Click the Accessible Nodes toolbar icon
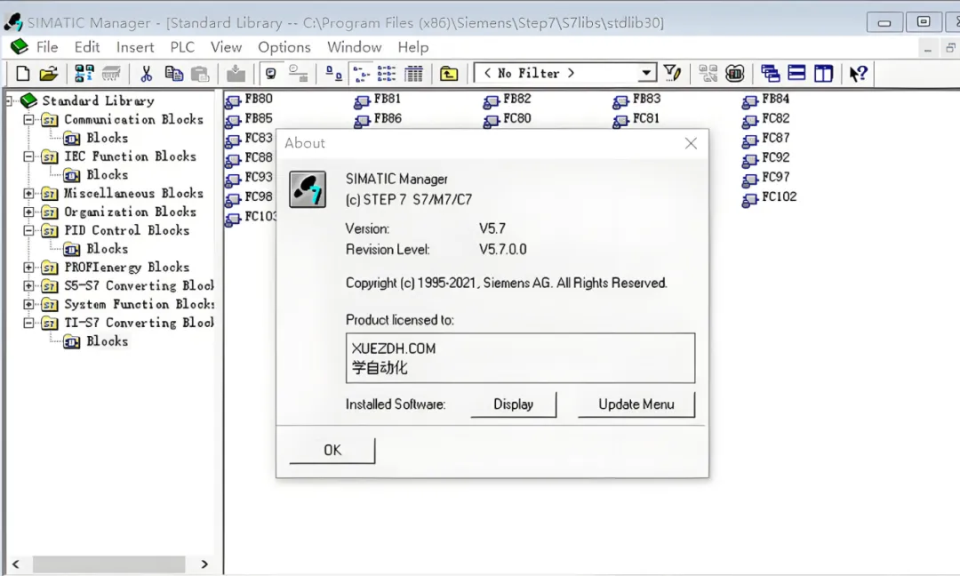Screen dimensions: 960x576 click(84, 74)
